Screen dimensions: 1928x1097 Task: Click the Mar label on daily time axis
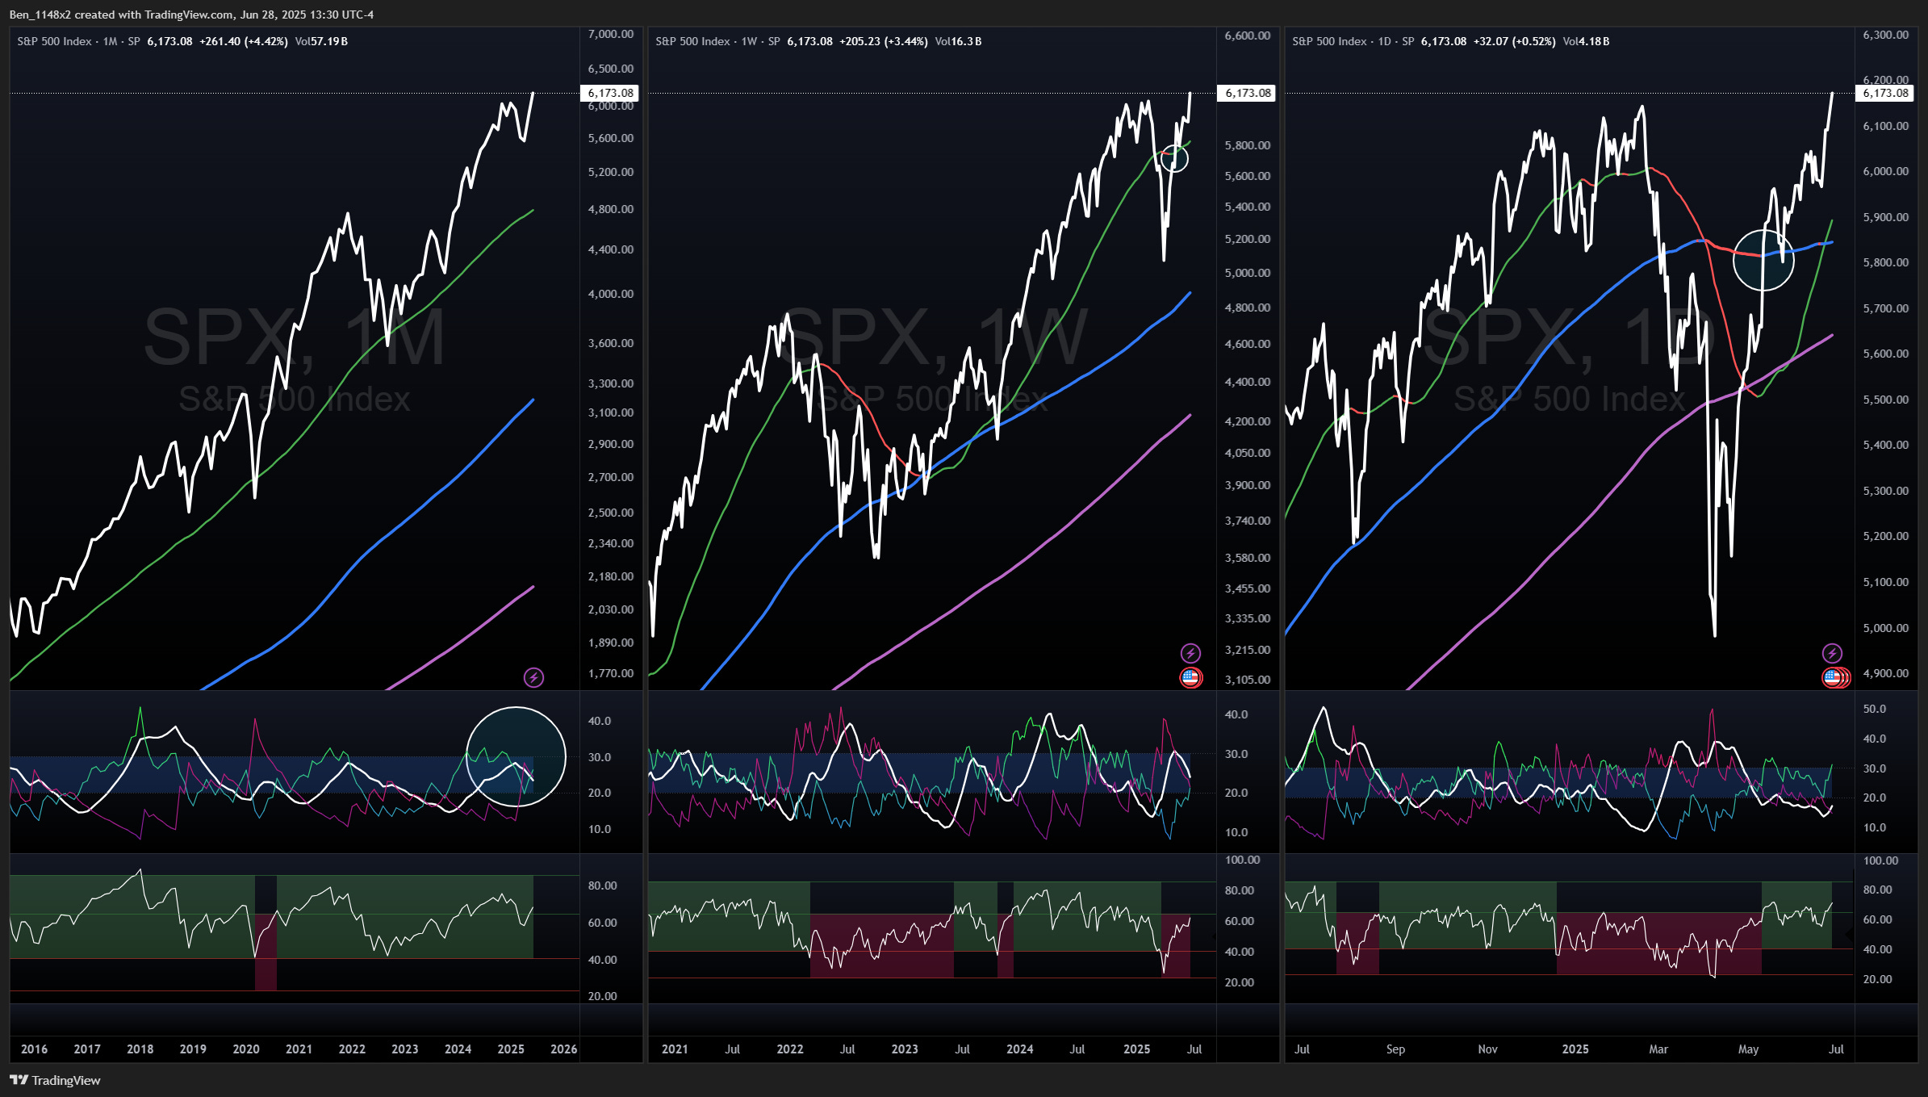tap(1658, 1049)
